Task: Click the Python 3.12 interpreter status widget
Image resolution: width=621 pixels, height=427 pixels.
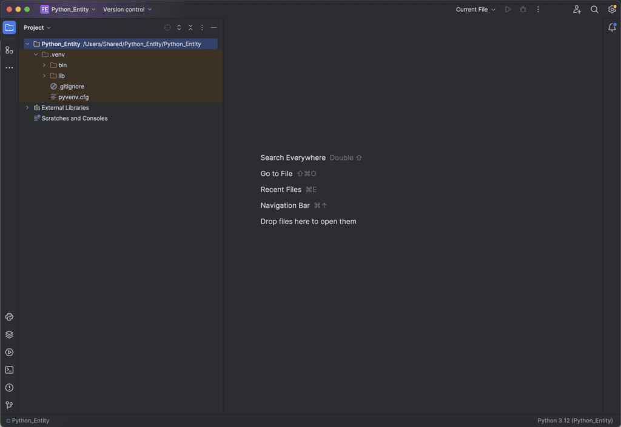Action: 575,420
